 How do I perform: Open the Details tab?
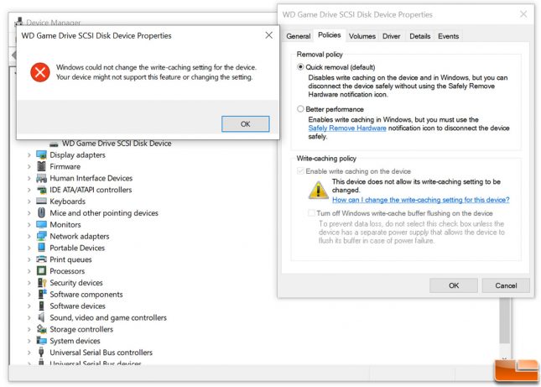coord(420,36)
